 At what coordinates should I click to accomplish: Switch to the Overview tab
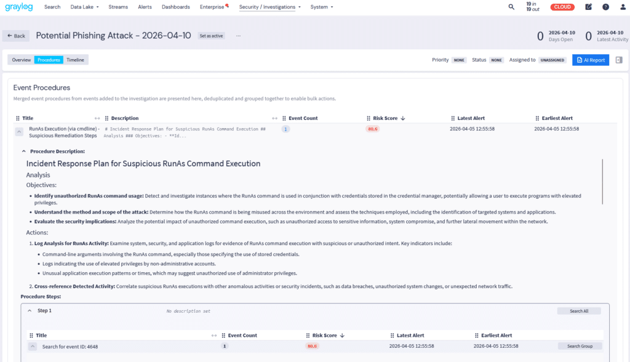[x=22, y=60]
